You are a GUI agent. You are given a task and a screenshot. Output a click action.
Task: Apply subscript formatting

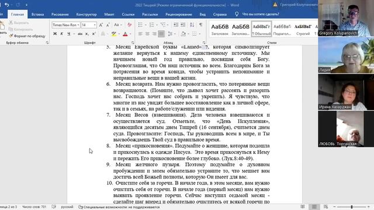[87, 34]
